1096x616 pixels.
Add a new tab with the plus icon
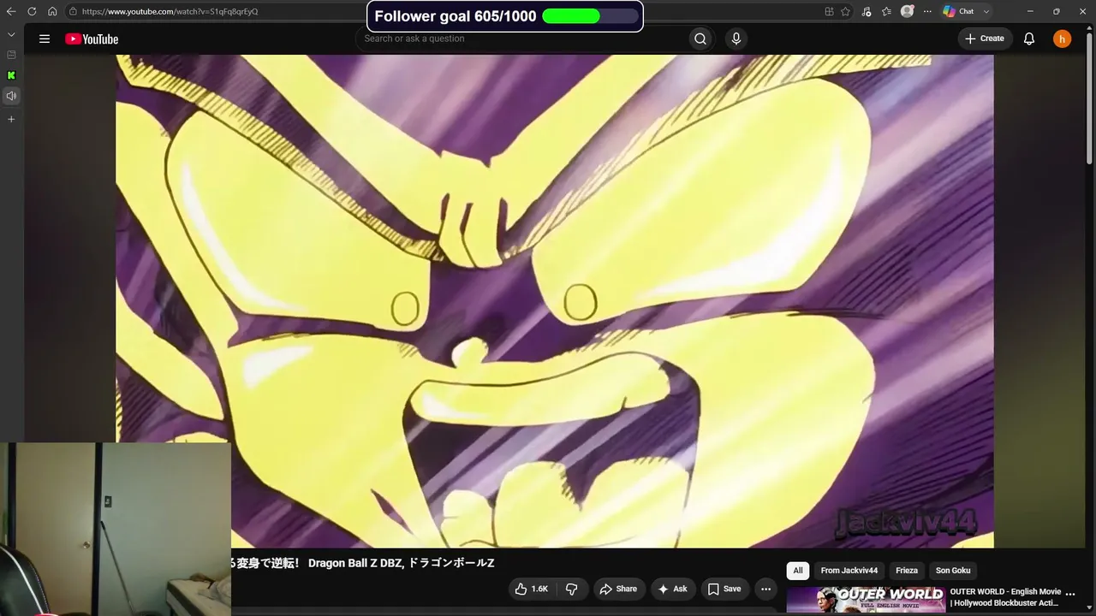coord(11,119)
